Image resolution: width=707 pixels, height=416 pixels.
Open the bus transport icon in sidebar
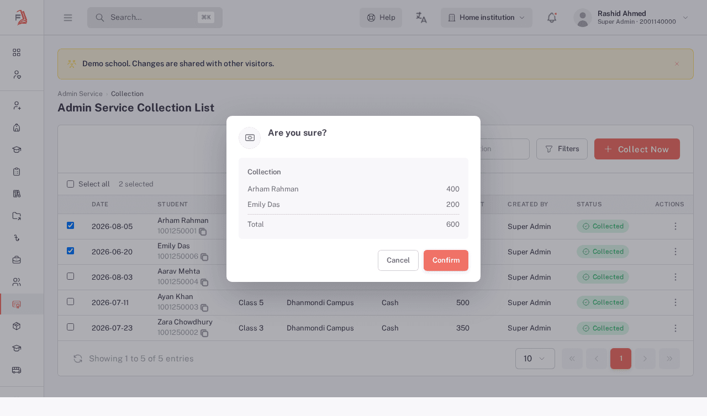pos(17,370)
